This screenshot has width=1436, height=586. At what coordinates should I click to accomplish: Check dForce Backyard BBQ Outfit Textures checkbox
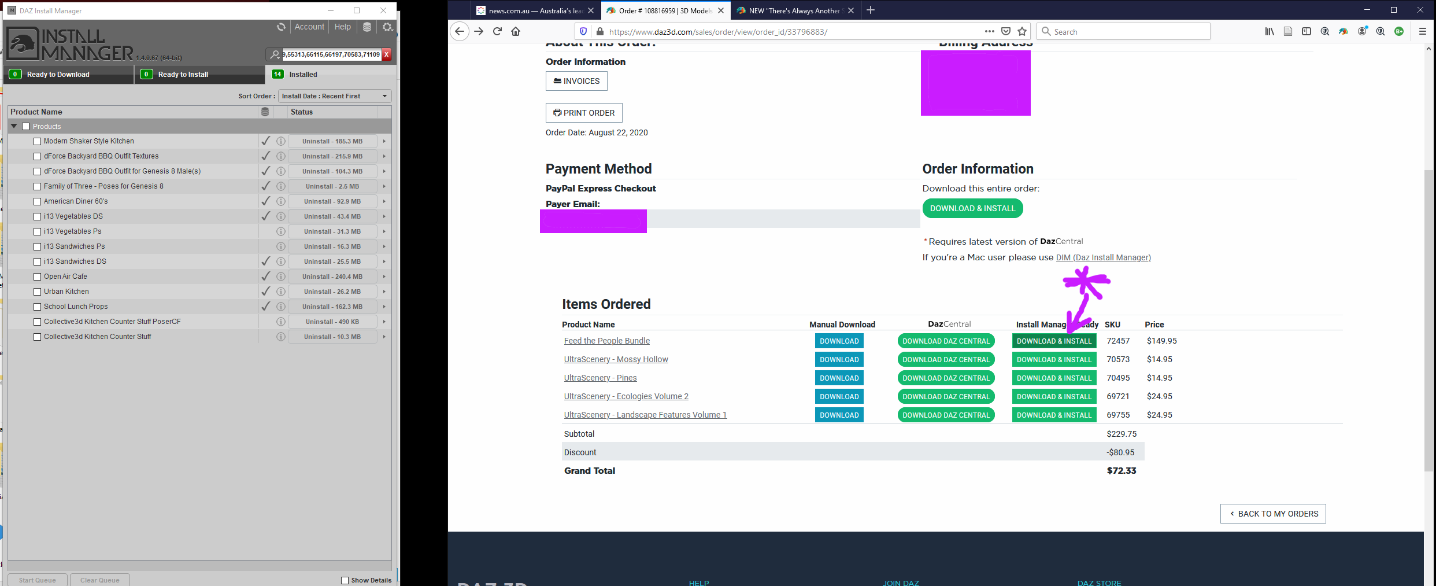38,157
